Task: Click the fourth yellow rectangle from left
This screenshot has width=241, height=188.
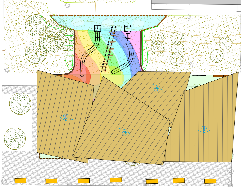Action: [116, 180]
